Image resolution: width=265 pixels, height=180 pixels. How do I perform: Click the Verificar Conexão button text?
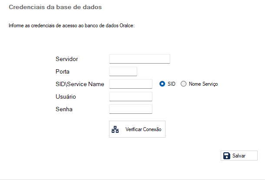[143, 129]
